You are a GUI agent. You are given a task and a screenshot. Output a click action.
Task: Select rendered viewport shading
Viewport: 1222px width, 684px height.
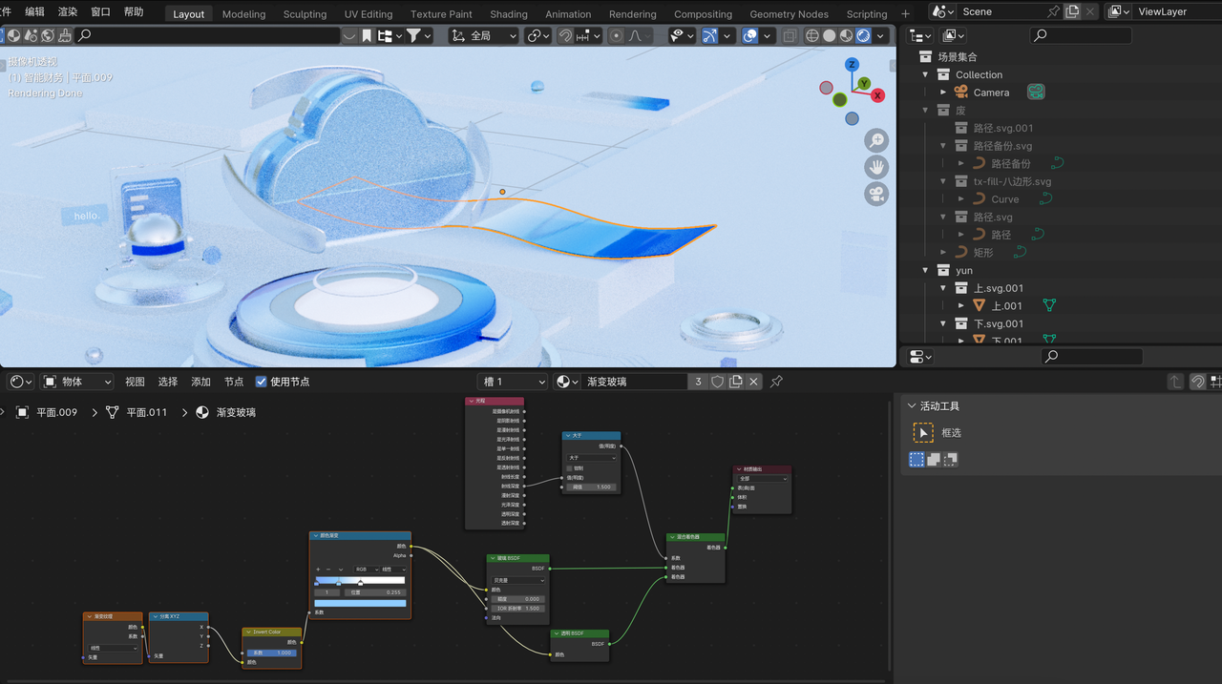click(x=864, y=35)
